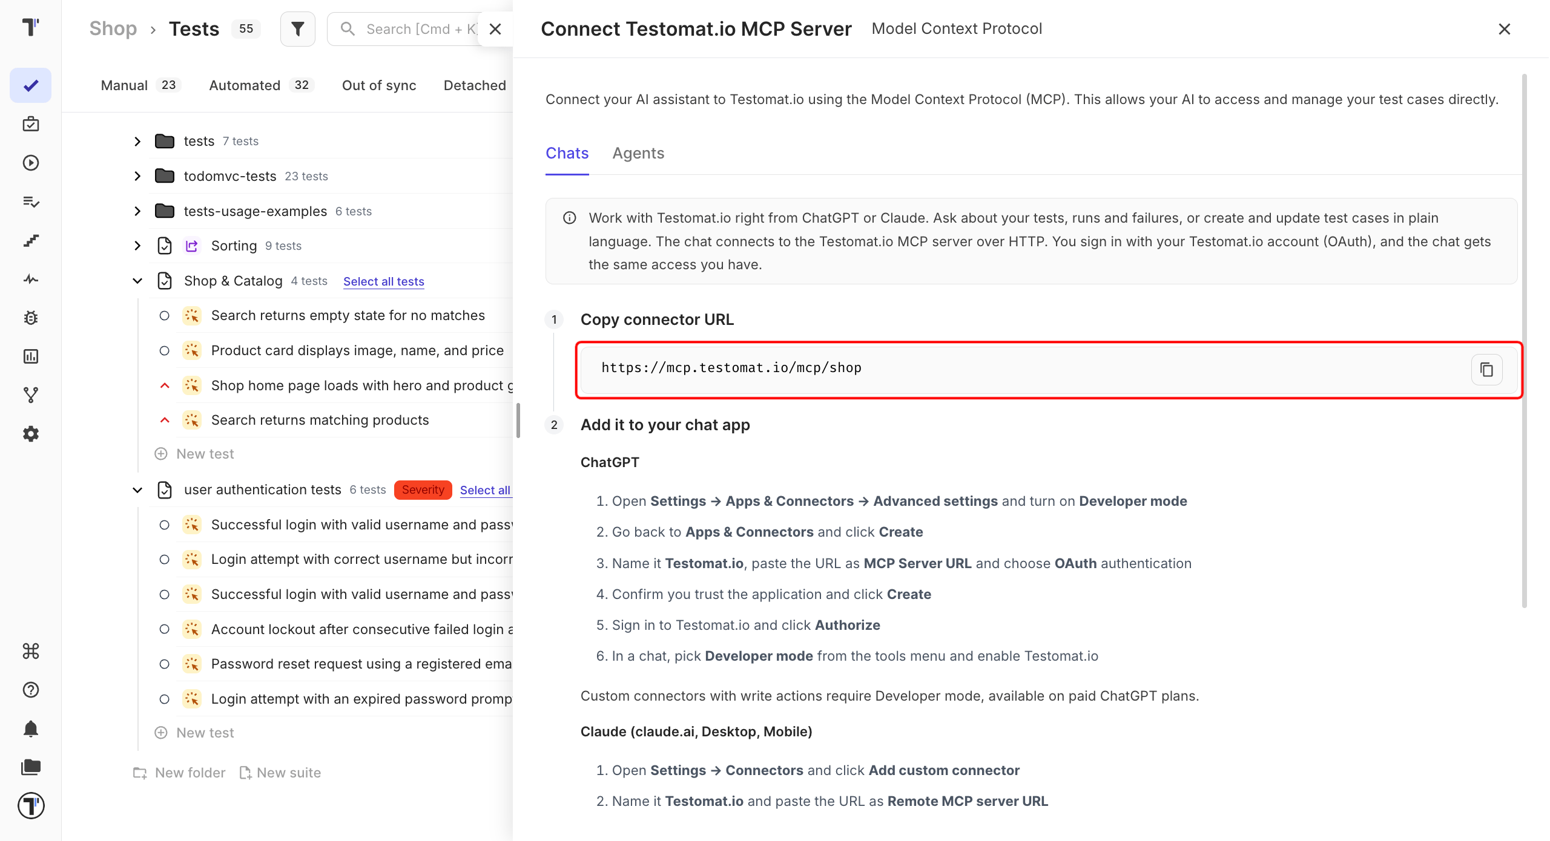This screenshot has width=1550, height=841.
Task: Select circle for 'Search returns empty state for no matches'
Action: pos(164,316)
